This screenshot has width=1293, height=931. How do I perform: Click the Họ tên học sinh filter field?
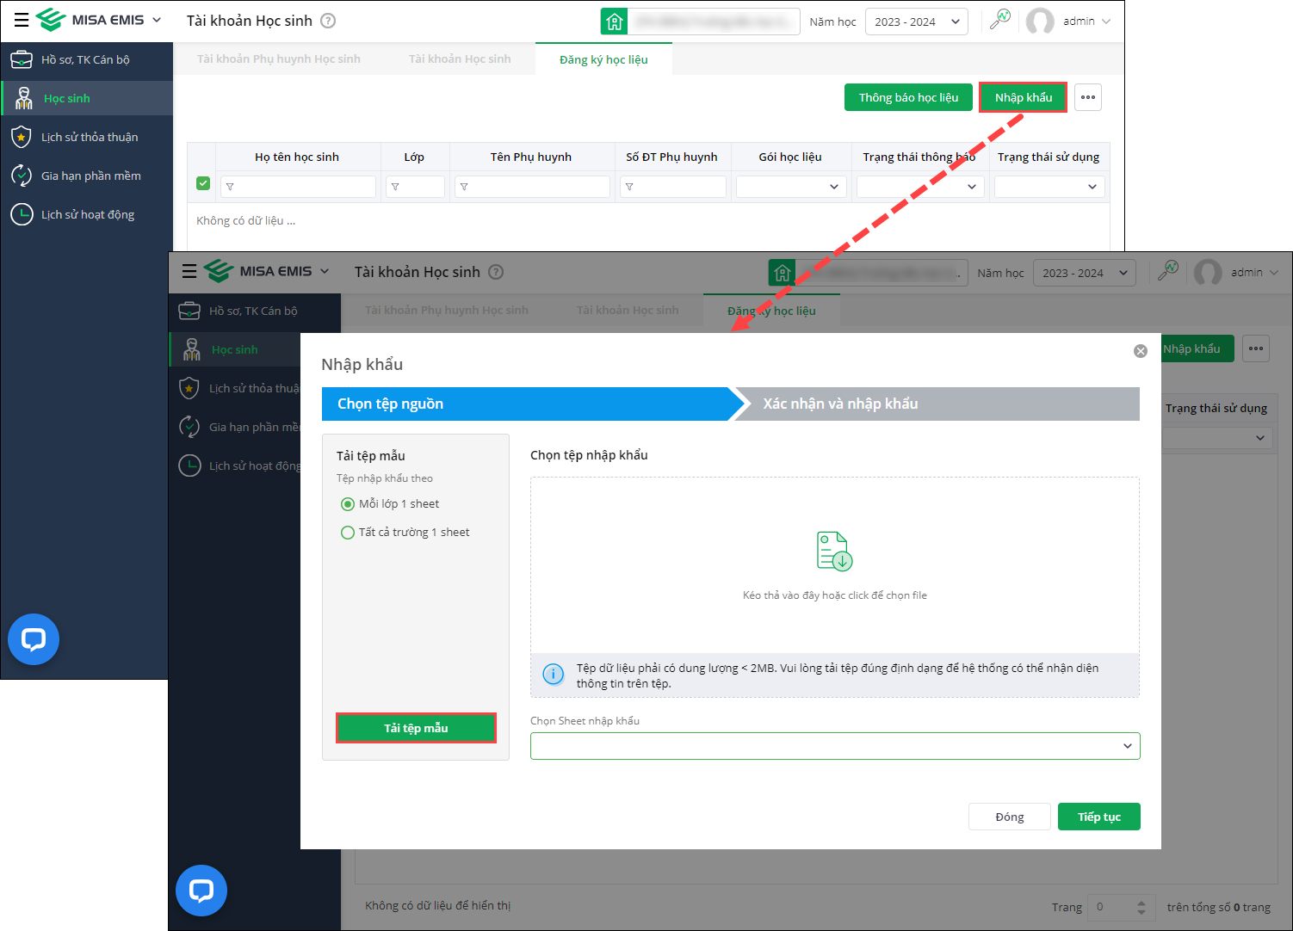pos(298,186)
